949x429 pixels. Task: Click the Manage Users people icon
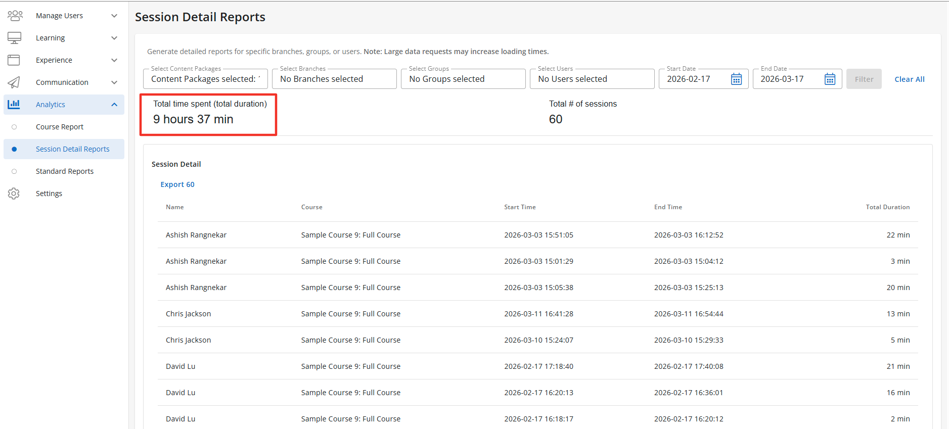15,16
